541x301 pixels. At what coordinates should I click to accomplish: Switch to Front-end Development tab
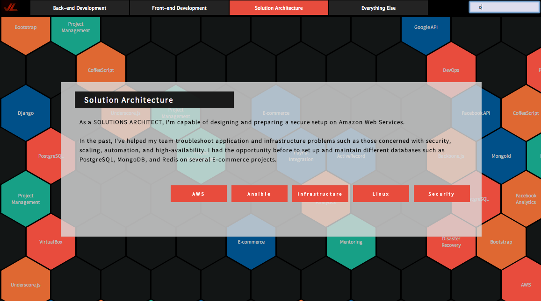(180, 8)
